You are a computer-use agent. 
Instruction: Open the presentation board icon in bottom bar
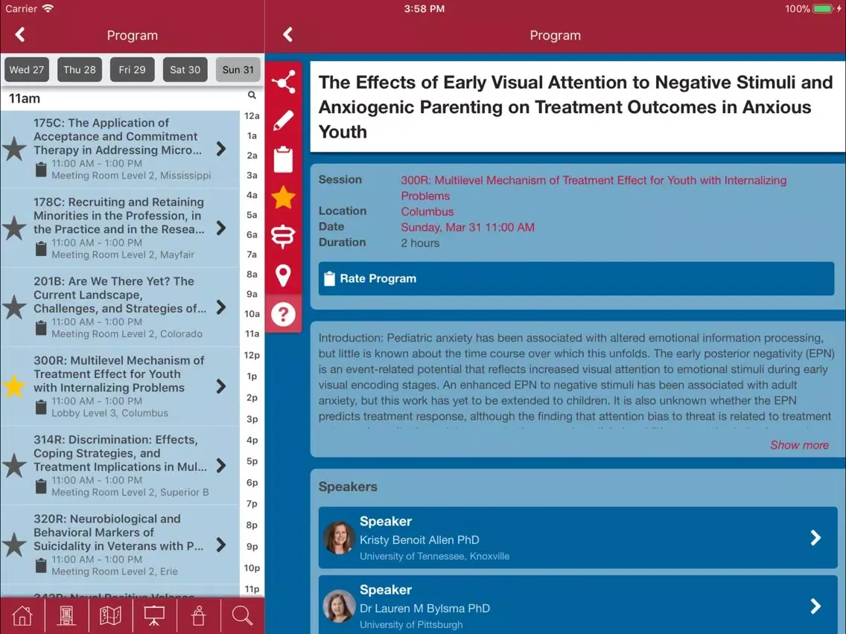point(154,616)
